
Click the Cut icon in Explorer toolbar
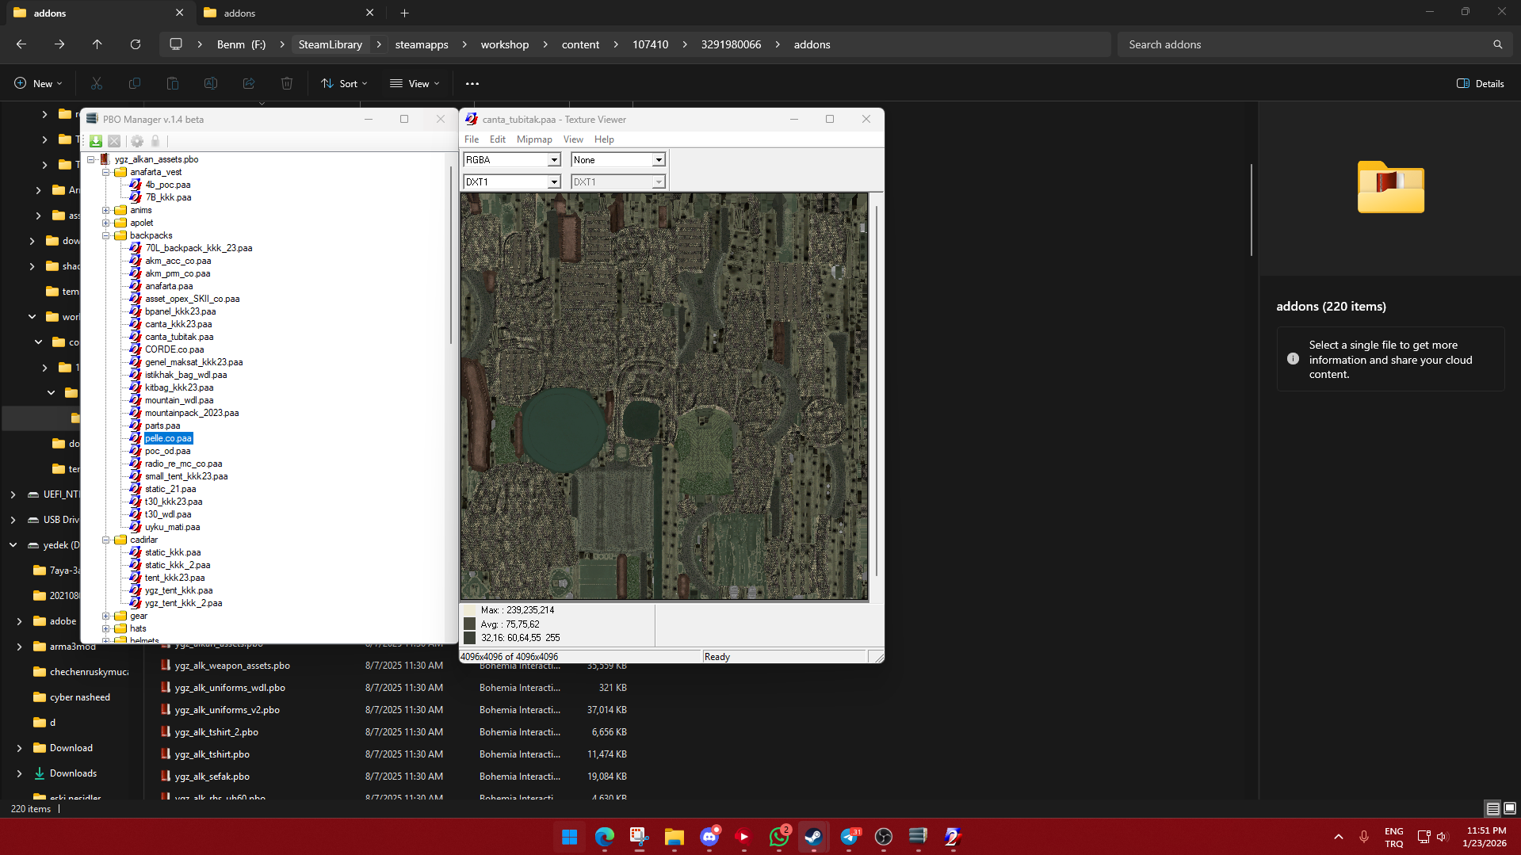97,83
